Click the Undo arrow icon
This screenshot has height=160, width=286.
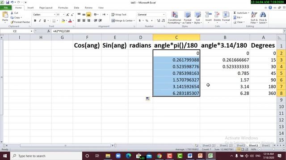12,2
